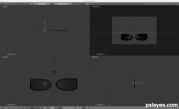Open the viewport shading dropdown
Image resolution: width=179 pixels, height=109 pixels.
pyautogui.click(x=37, y=108)
